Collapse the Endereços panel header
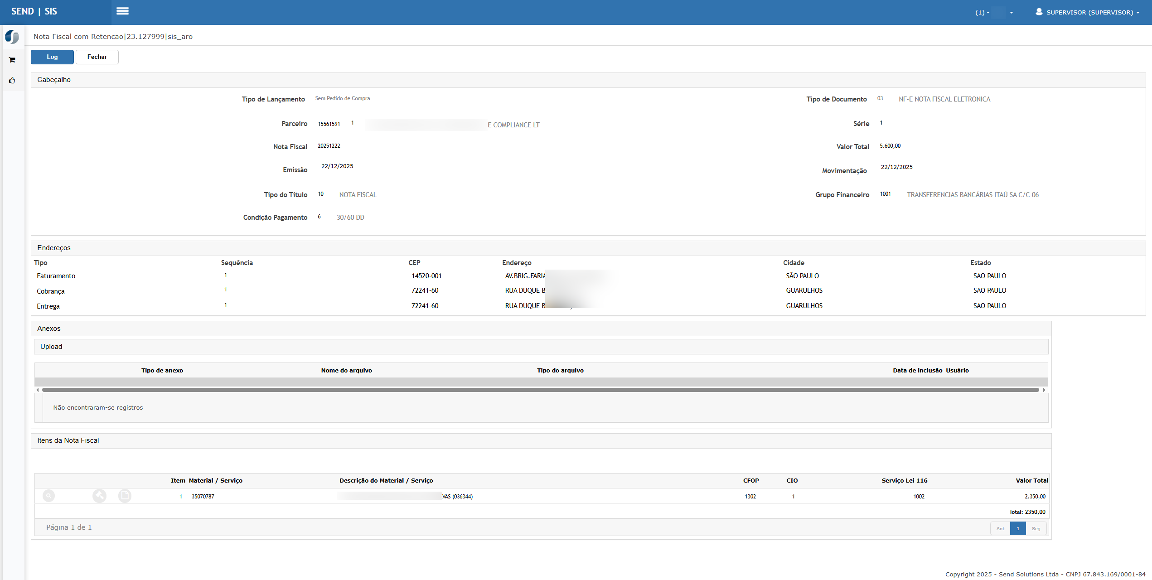 tap(54, 248)
